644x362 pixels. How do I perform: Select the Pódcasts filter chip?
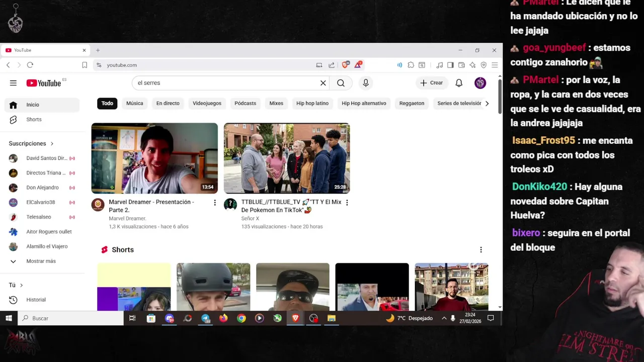point(245,104)
